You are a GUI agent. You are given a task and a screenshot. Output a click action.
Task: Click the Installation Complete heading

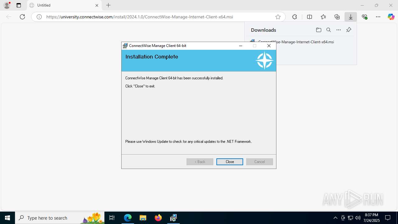coord(152,57)
